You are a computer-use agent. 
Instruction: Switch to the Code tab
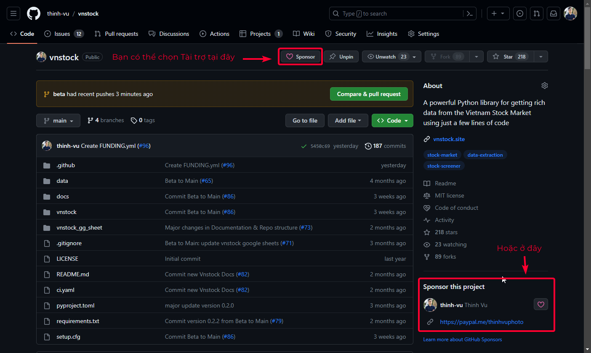tap(22, 34)
